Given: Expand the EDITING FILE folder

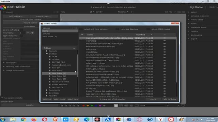Looking at the screenshot, I should click(x=50, y=62).
